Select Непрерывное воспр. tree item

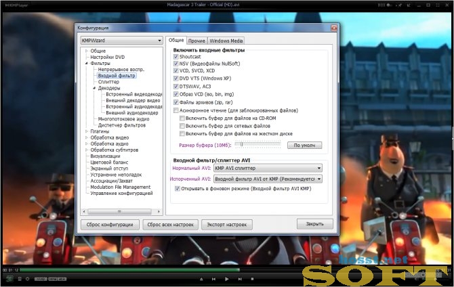point(121,70)
